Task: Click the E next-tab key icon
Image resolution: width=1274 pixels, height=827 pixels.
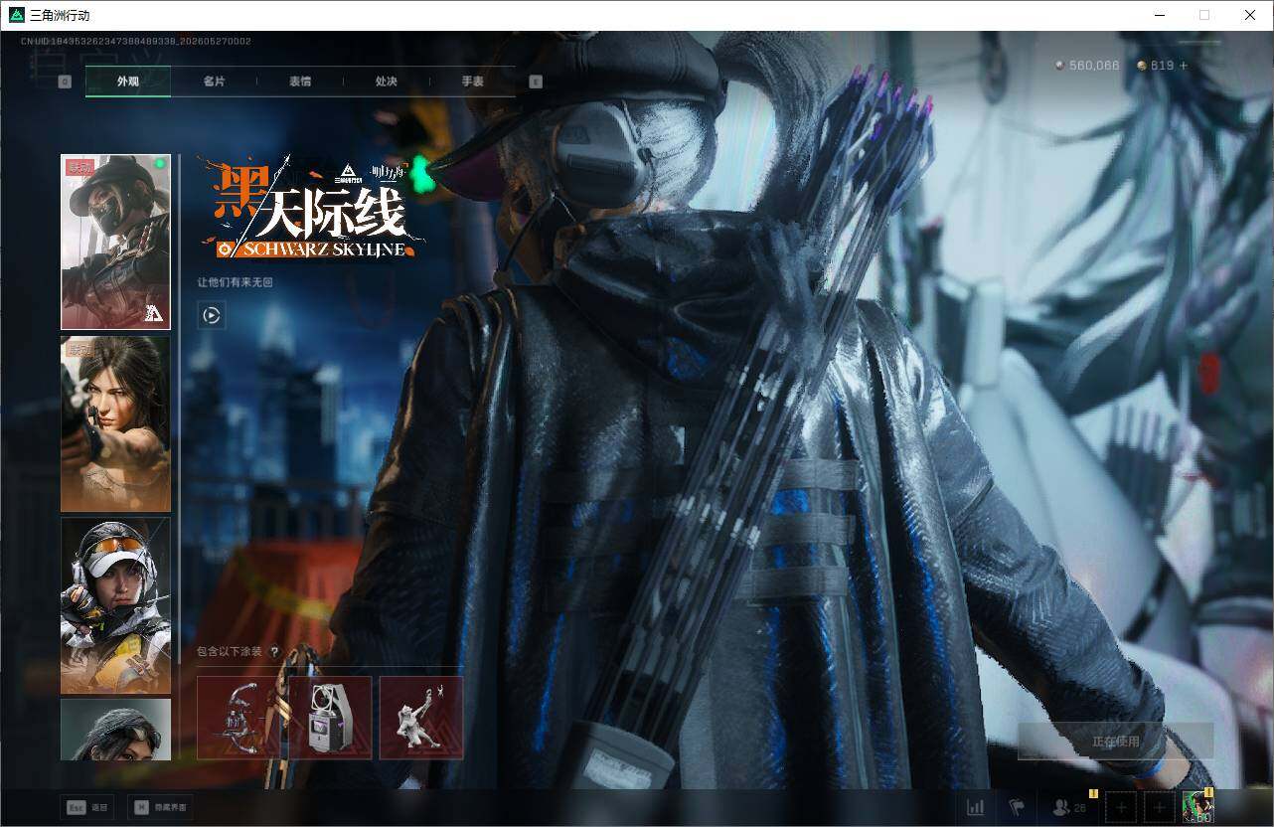Action: click(x=536, y=82)
